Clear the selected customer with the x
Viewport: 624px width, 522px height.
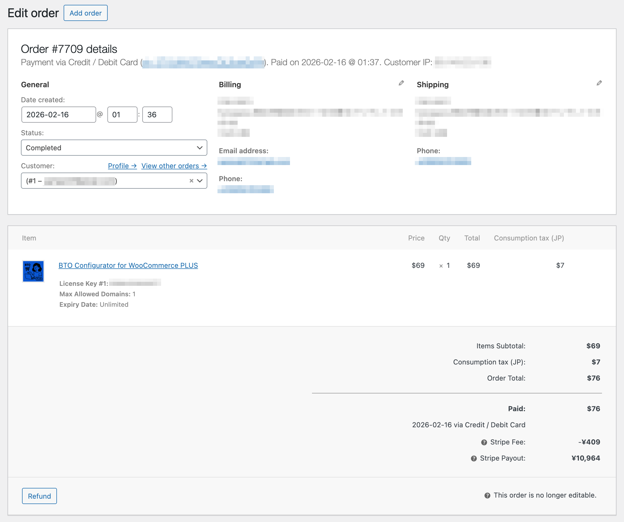point(191,181)
